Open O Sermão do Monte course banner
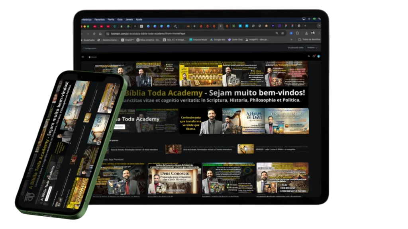408x229 pixels. 287,121
